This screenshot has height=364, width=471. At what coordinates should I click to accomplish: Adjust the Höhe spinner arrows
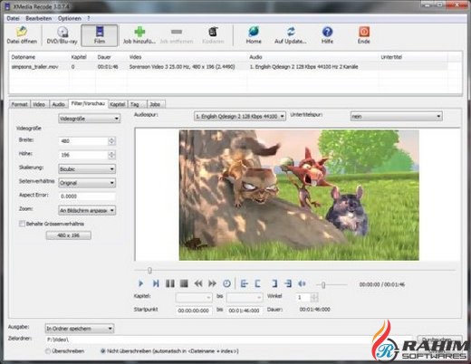click(111, 155)
